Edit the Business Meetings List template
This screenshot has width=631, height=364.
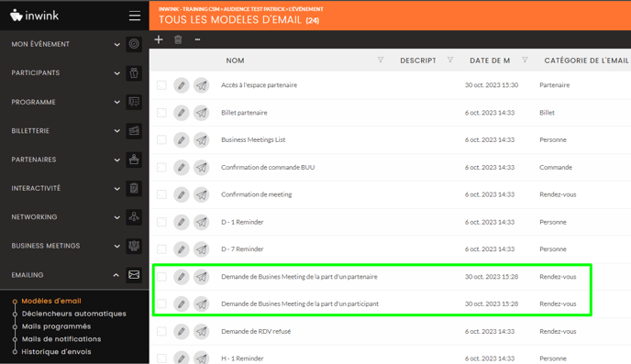click(182, 140)
